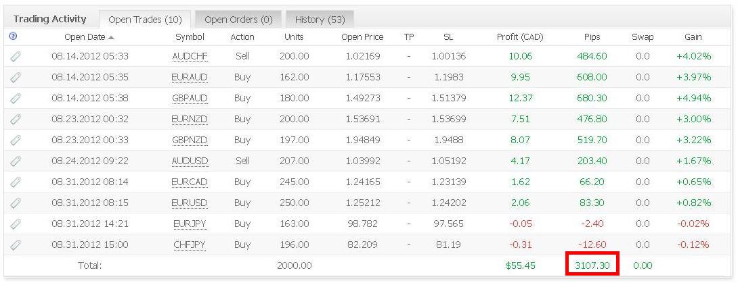This screenshot has height=283, width=738.
Task: Sort table by Gain column header
Action: 693,37
